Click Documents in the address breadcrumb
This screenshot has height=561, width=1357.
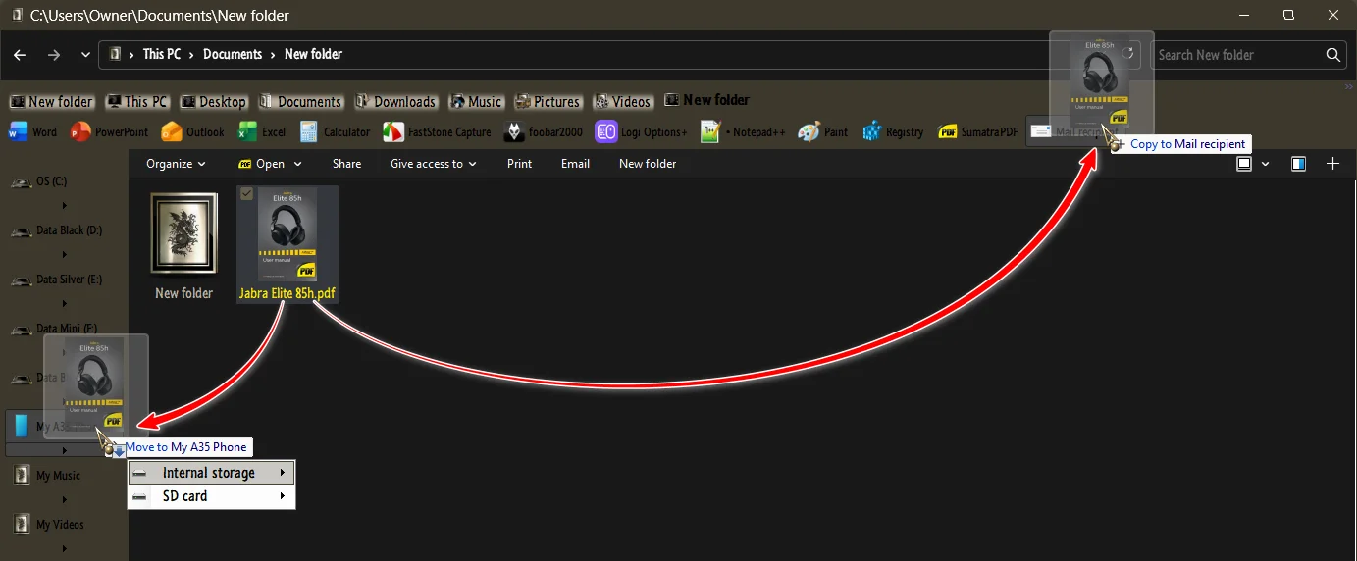coord(233,55)
